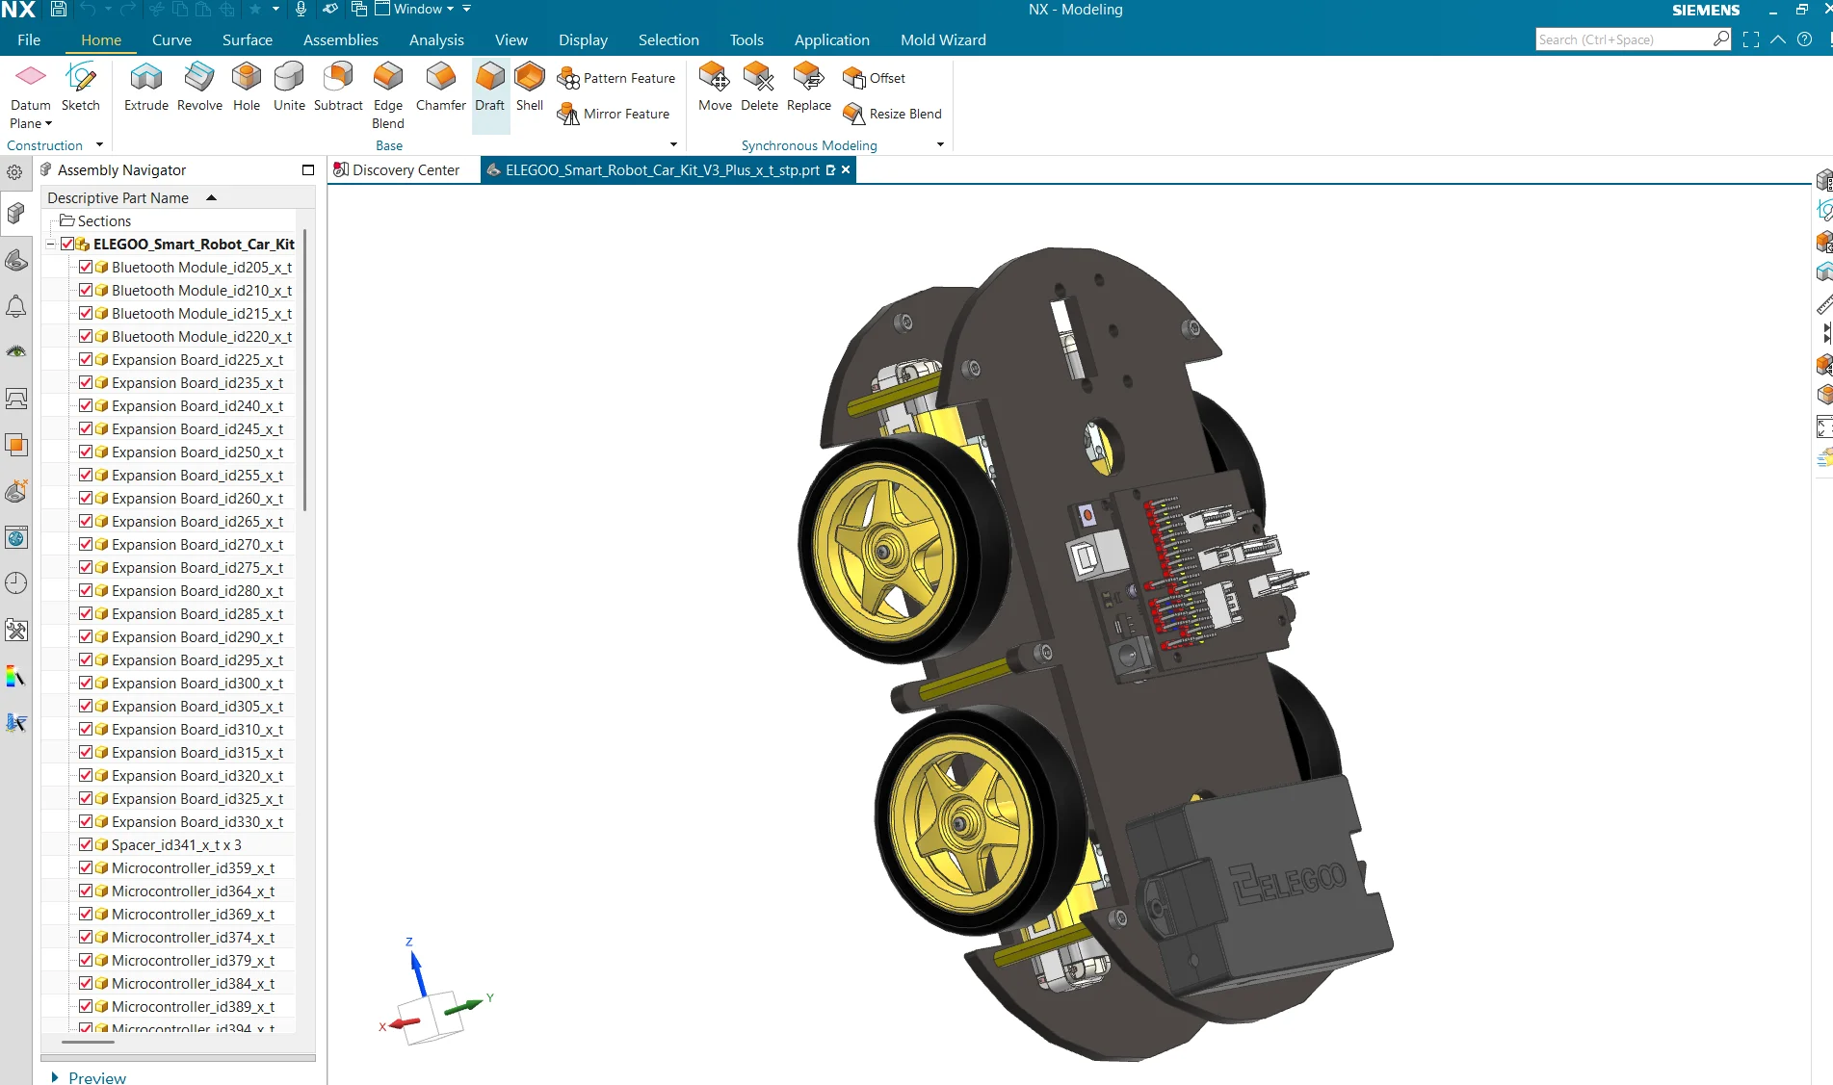Open the Help question mark icon
This screenshot has height=1085, width=1833.
[1805, 39]
